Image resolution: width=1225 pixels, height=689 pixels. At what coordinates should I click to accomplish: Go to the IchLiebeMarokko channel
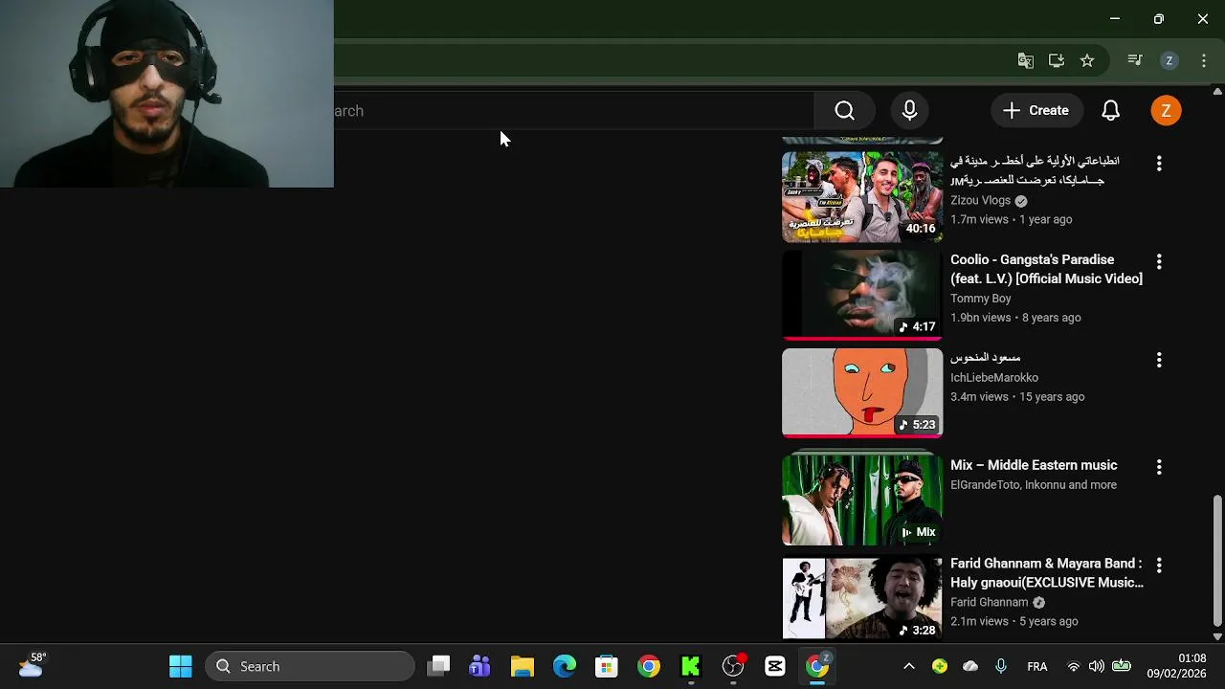993,377
